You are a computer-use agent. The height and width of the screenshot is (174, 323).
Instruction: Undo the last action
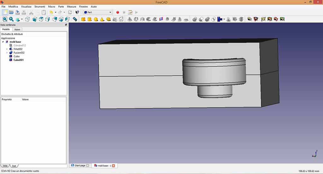point(51,12)
